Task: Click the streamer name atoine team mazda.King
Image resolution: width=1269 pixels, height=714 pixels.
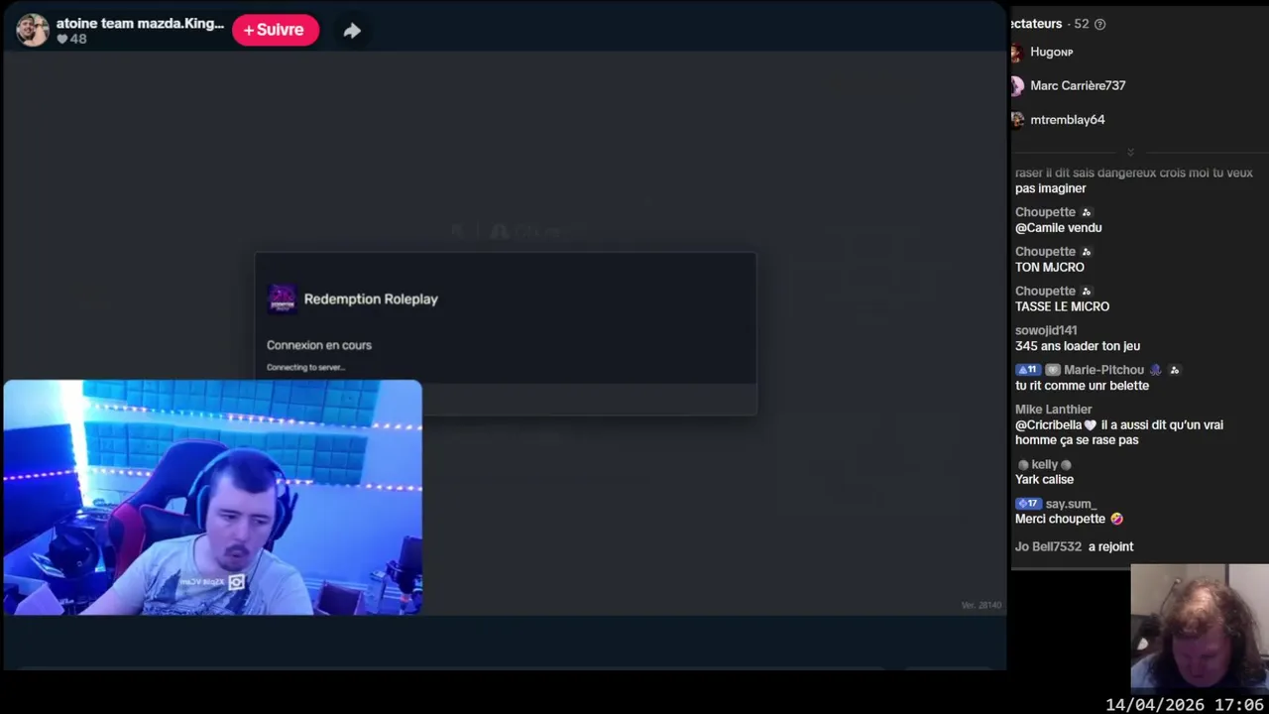Action: tap(140, 23)
